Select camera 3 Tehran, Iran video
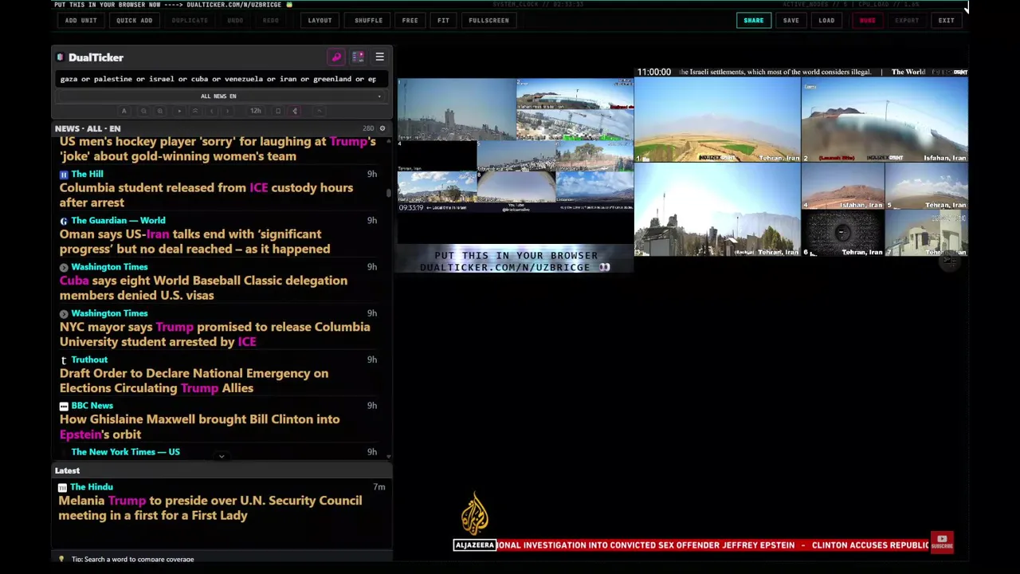The width and height of the screenshot is (1020, 574). (717, 210)
